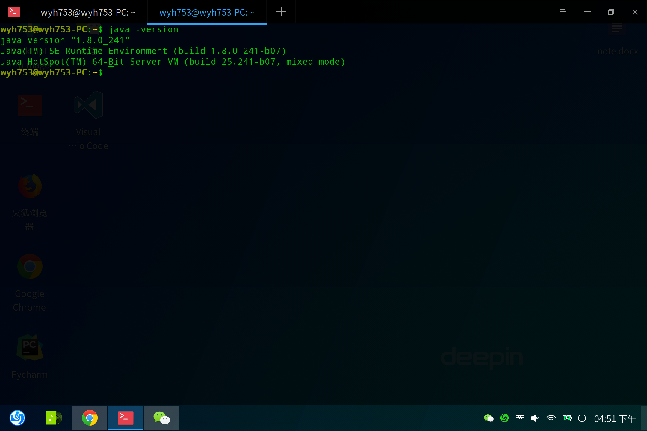
Task: Add a new terminal tab
Action: 281,12
